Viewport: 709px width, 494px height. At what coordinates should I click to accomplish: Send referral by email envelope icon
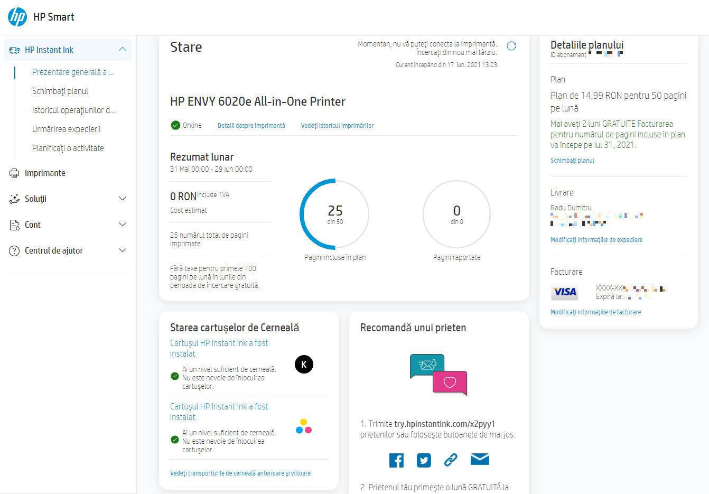pyautogui.click(x=480, y=459)
